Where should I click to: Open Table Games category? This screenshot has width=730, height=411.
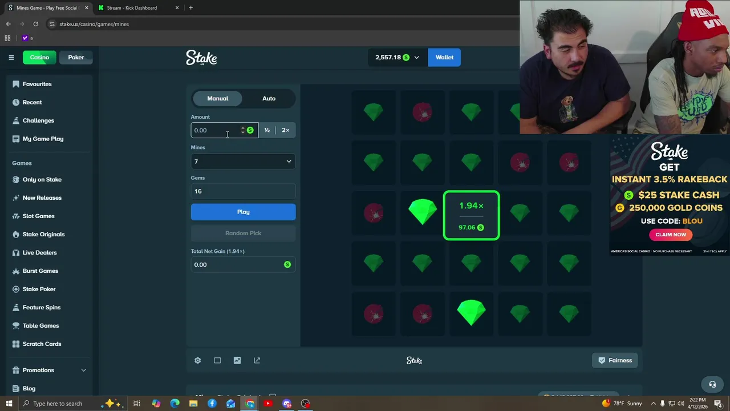click(x=40, y=325)
